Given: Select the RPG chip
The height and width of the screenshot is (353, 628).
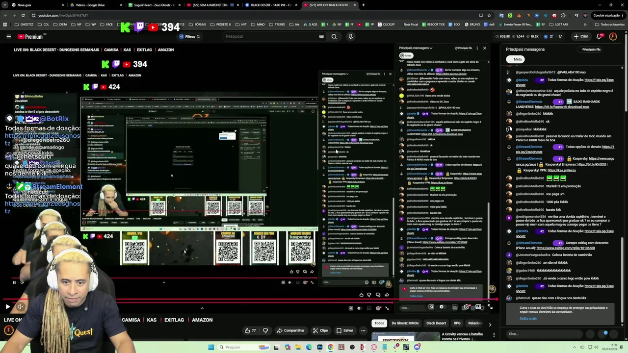Looking at the screenshot, I should click(x=457, y=323).
